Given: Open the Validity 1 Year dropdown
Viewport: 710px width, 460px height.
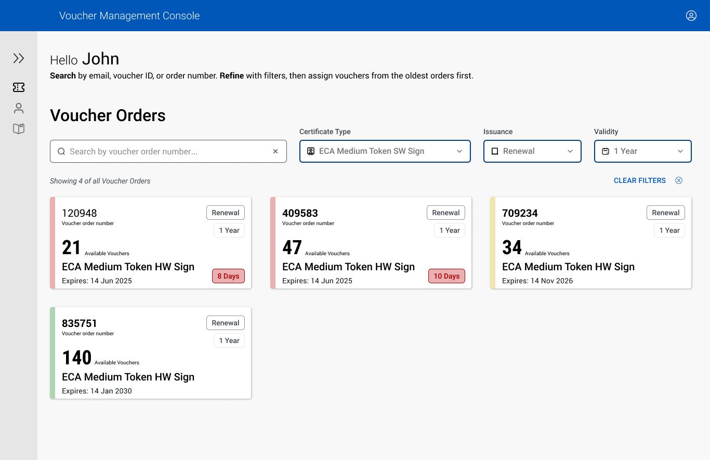Looking at the screenshot, I should [x=643, y=151].
